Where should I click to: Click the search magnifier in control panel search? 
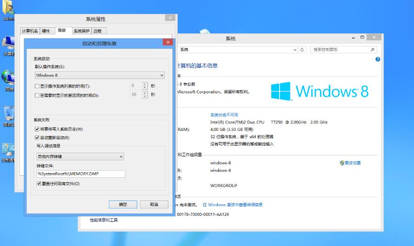(372, 50)
